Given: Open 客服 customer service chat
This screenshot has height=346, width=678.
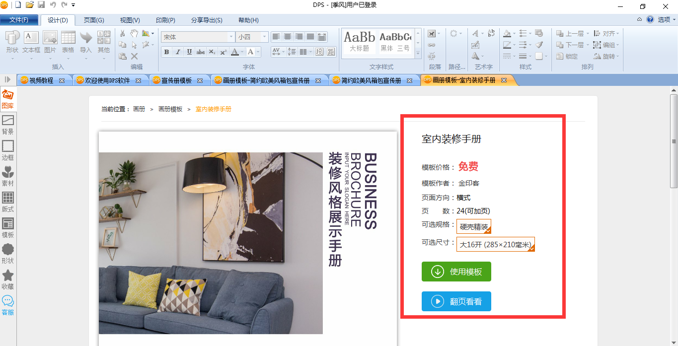Looking at the screenshot, I should [x=8, y=305].
